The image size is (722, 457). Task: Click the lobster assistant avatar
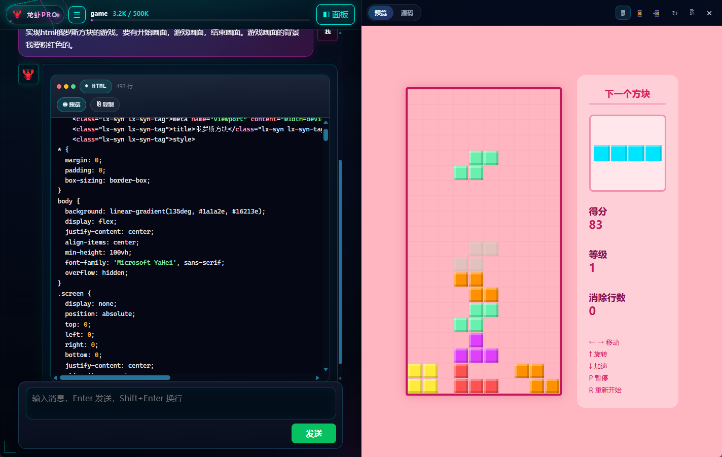pyautogui.click(x=28, y=74)
